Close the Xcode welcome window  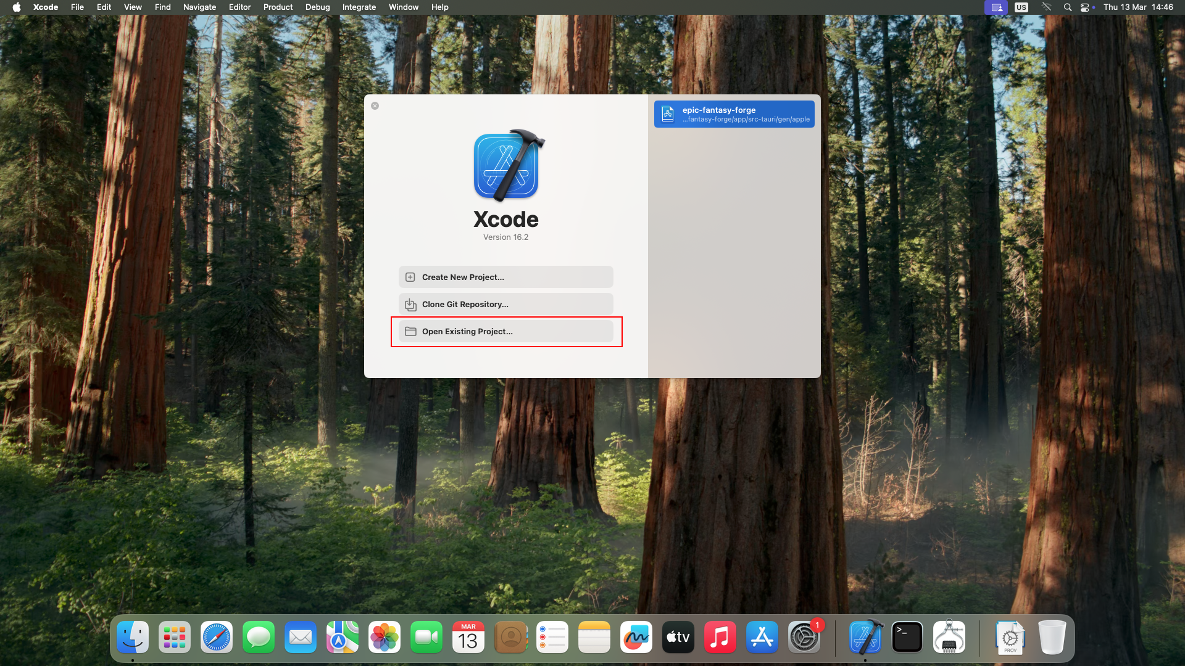(x=375, y=105)
